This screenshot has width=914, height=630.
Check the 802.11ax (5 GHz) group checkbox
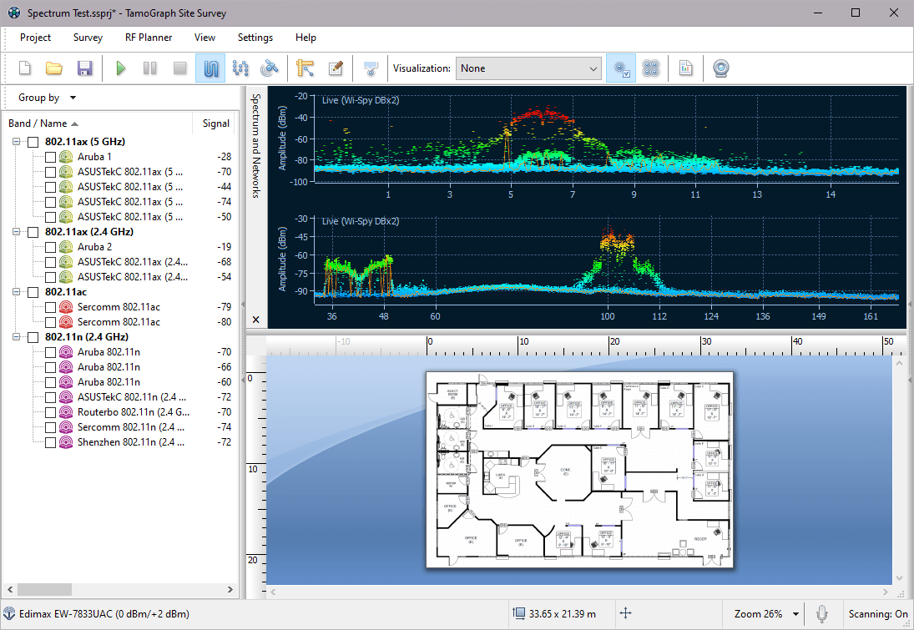click(x=33, y=142)
